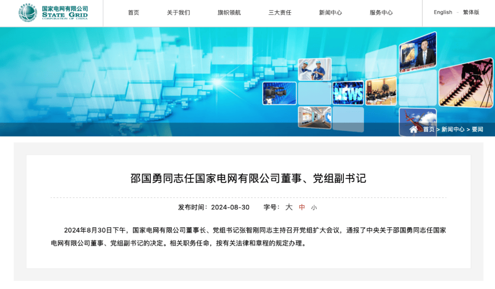Open the 三大责任 menu item

[x=280, y=13]
